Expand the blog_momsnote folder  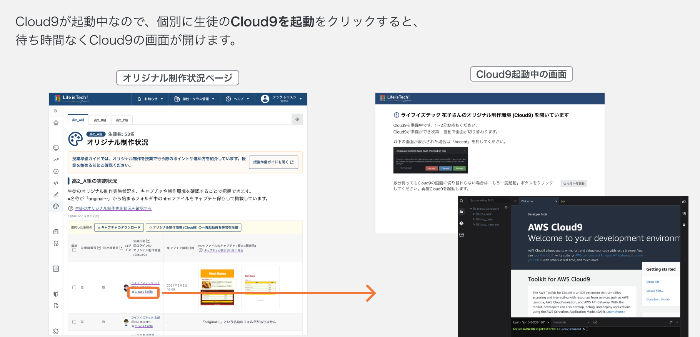(x=474, y=224)
